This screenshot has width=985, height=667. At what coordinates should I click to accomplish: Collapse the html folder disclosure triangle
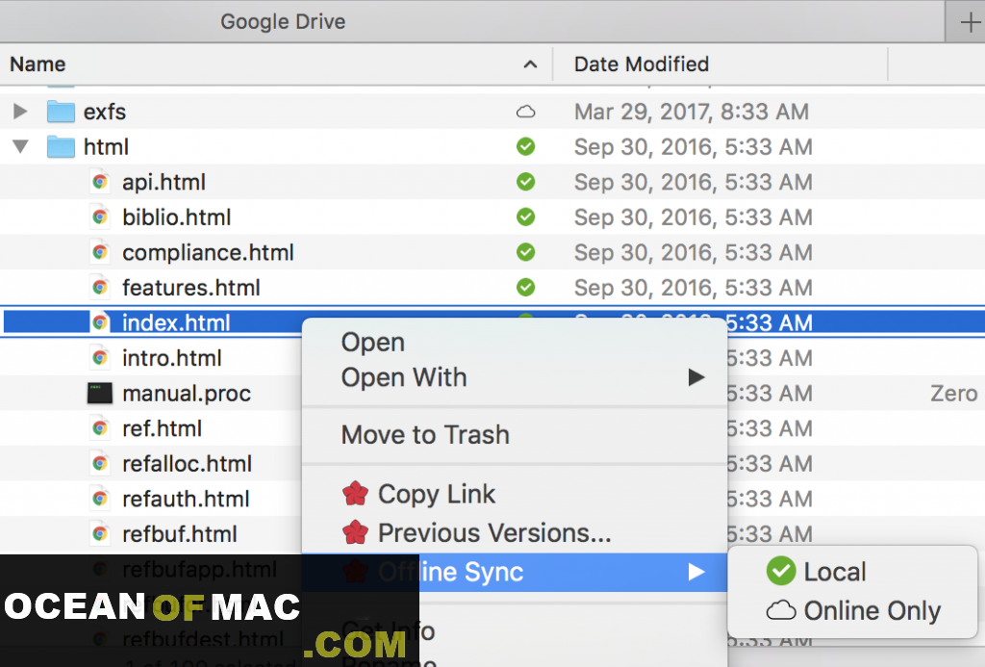click(x=20, y=147)
